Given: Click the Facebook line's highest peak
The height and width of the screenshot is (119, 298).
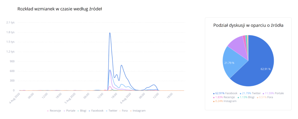Looking at the screenshot, I should pos(110,33).
